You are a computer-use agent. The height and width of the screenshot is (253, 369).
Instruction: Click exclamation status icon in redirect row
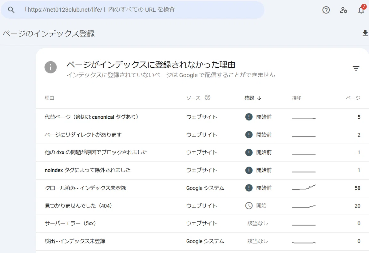point(249,135)
